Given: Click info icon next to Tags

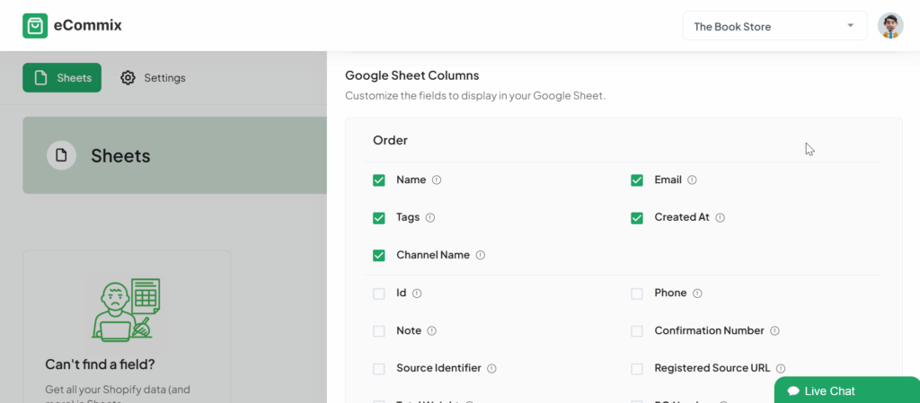Looking at the screenshot, I should click(430, 217).
